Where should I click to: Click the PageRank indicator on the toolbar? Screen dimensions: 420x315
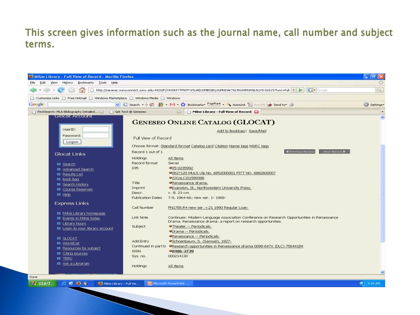click(x=214, y=104)
